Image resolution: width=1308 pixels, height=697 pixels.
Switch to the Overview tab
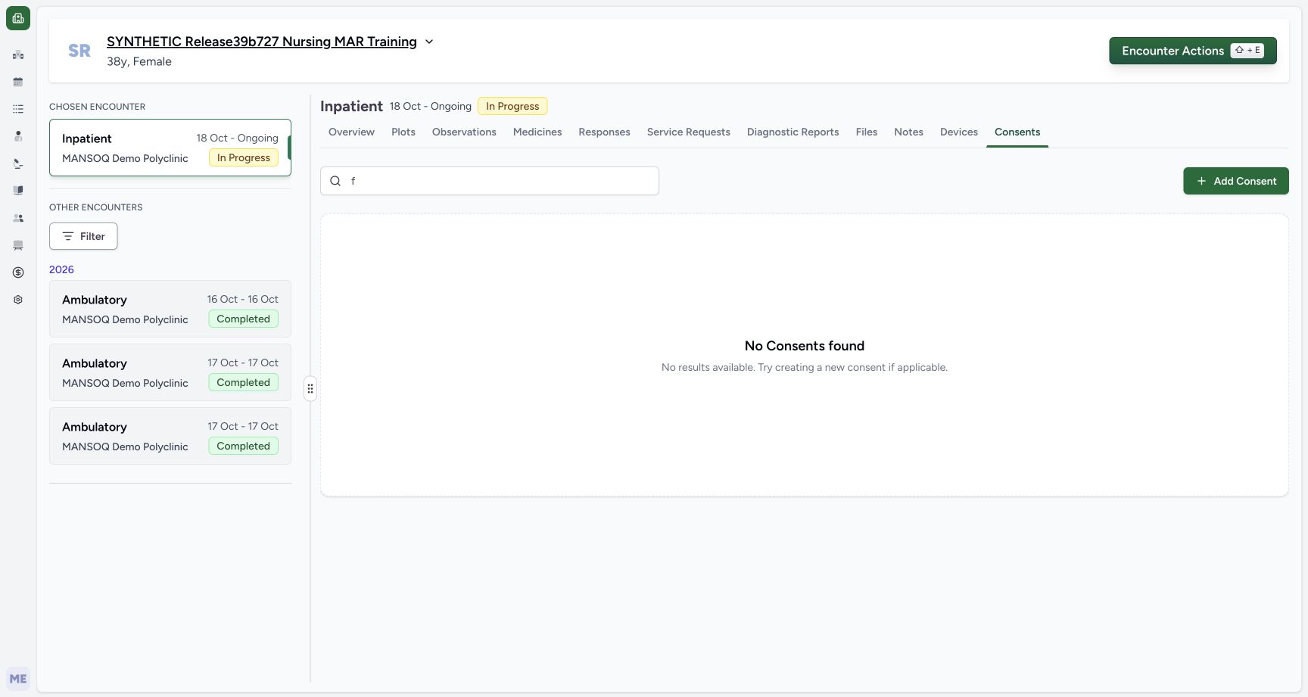pos(351,132)
